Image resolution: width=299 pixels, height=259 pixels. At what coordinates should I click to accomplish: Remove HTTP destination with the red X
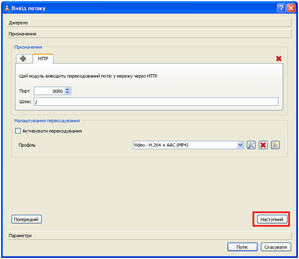click(x=279, y=58)
